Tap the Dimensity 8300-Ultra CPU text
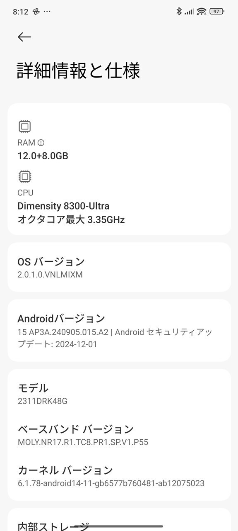Screen dimensions: 238x531 pos(63,206)
